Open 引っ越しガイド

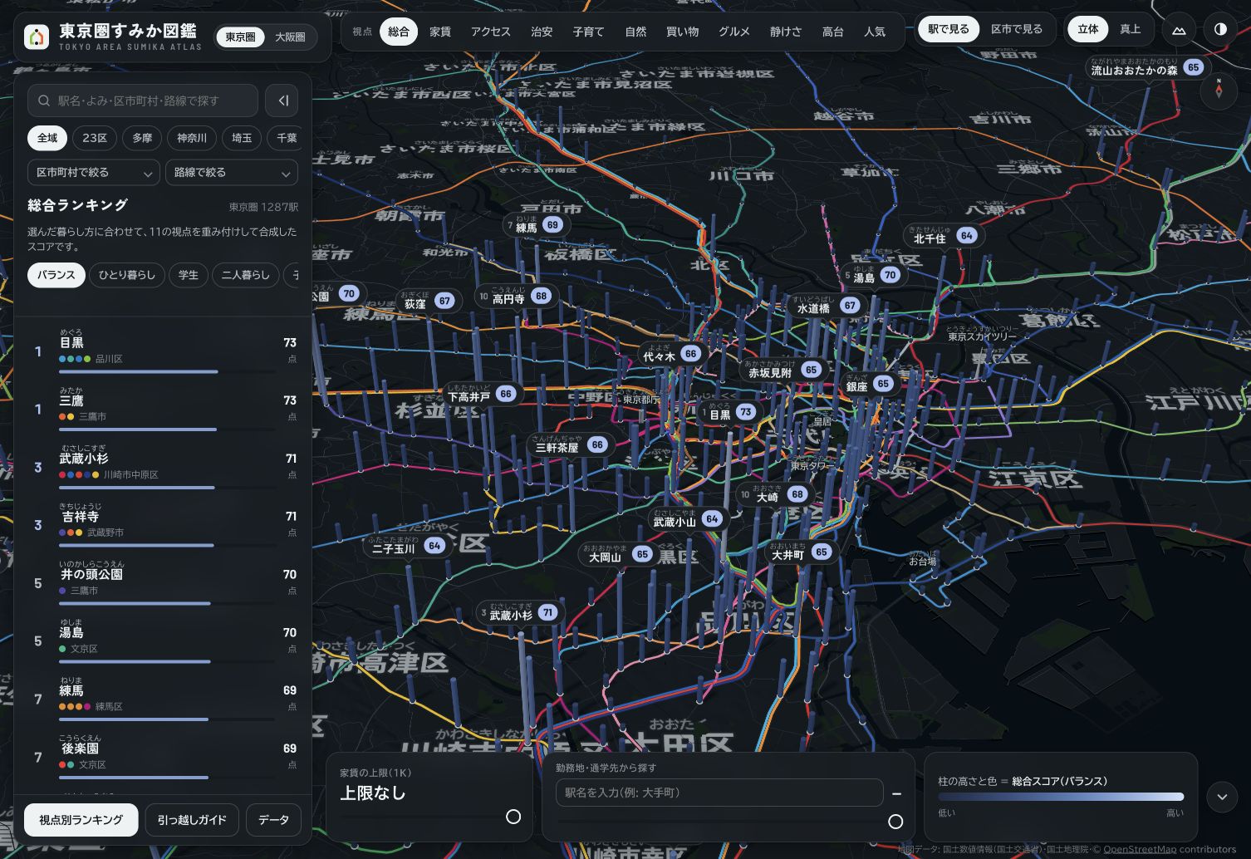tap(192, 820)
